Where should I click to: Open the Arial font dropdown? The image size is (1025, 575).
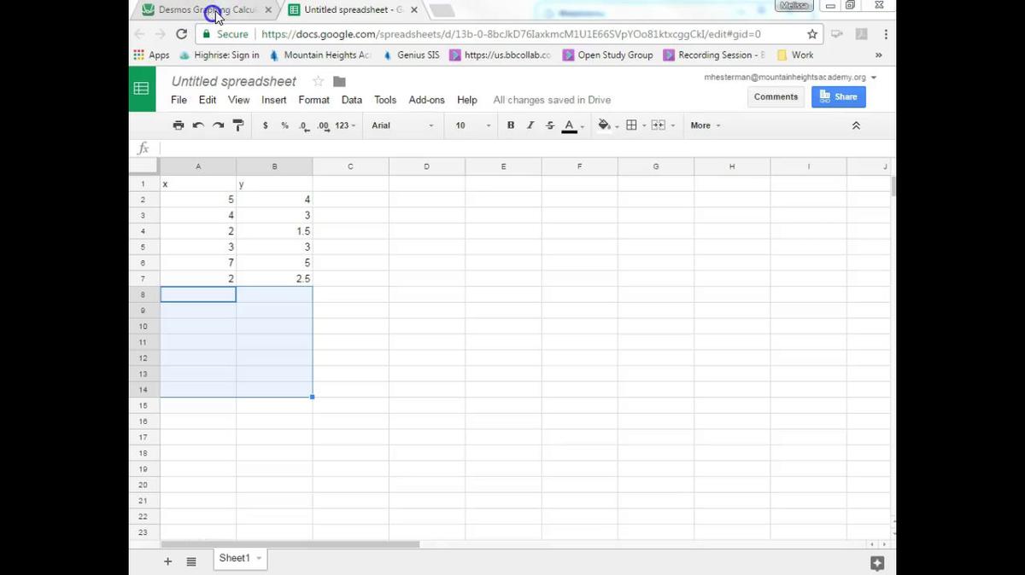click(x=402, y=125)
